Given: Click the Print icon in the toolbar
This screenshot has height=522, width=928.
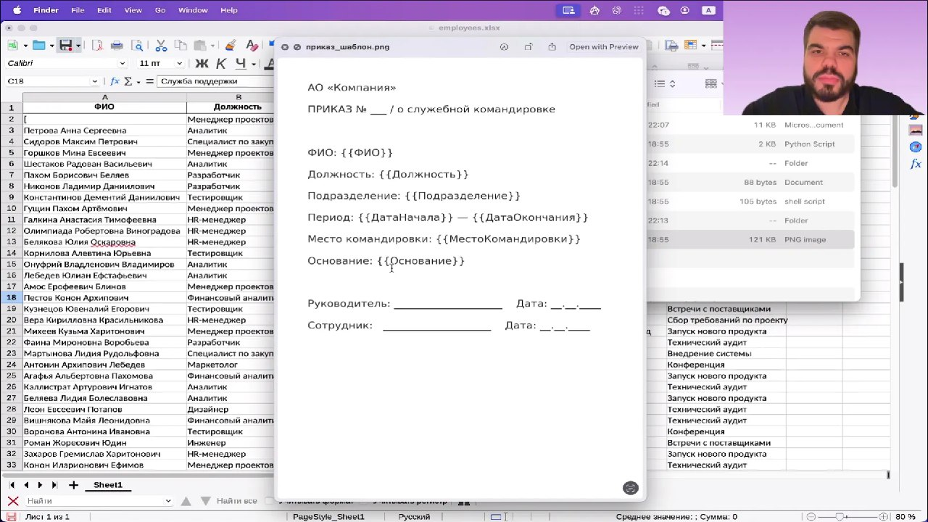Looking at the screenshot, I should click(117, 45).
